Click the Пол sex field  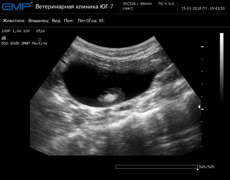[x=69, y=21]
